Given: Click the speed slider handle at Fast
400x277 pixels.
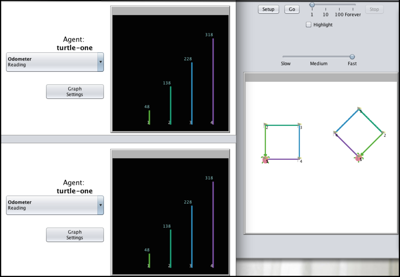Looking at the screenshot, I should [352, 57].
